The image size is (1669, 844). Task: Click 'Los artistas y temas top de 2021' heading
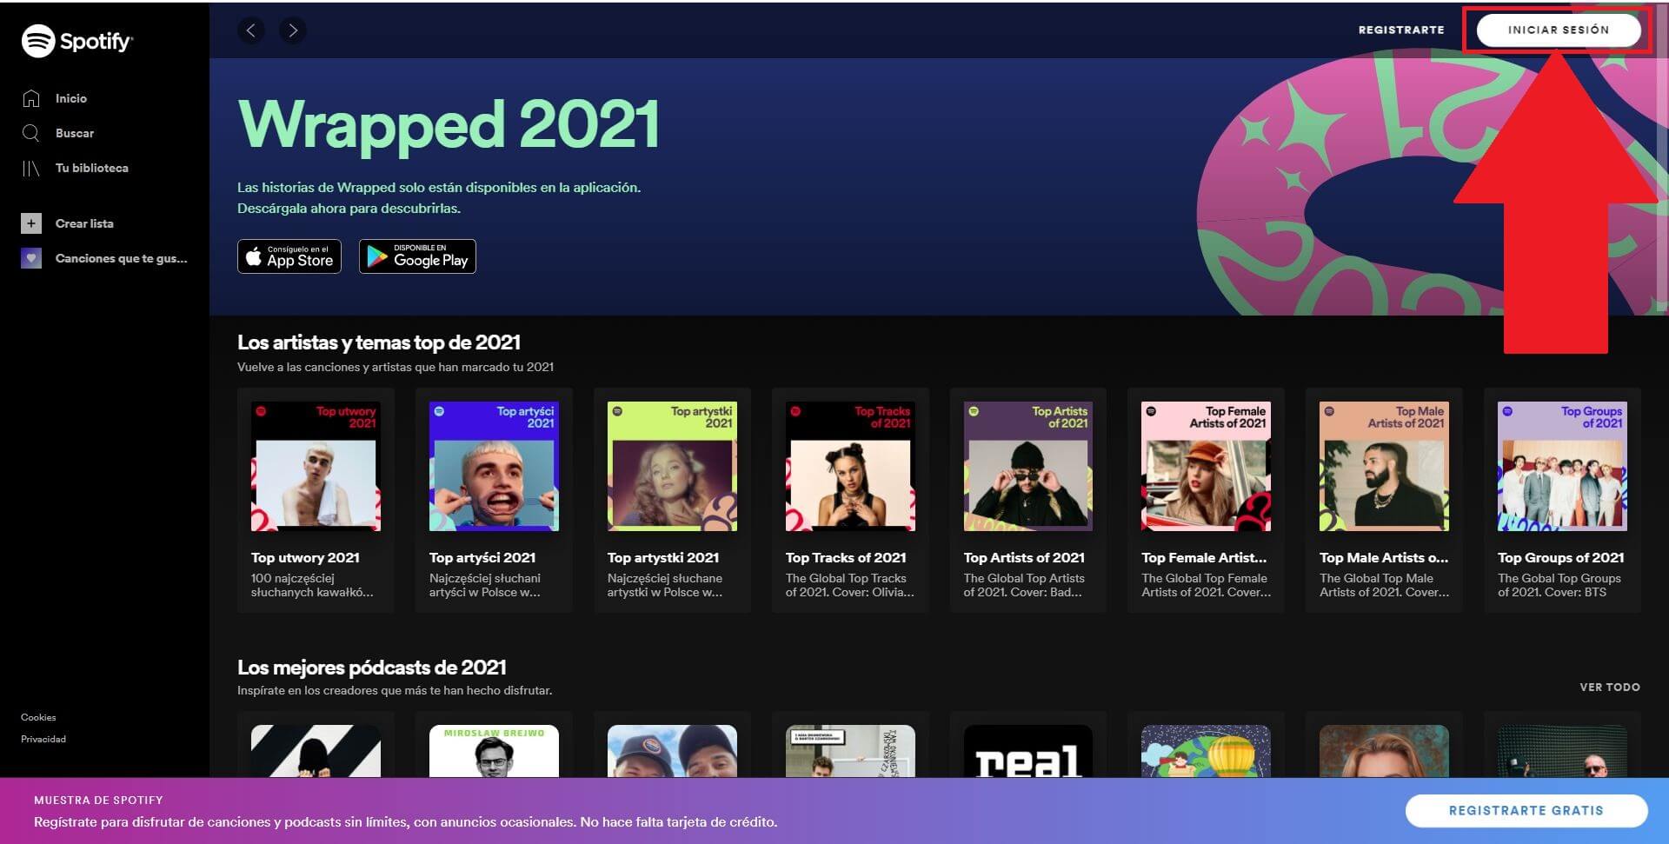[379, 342]
